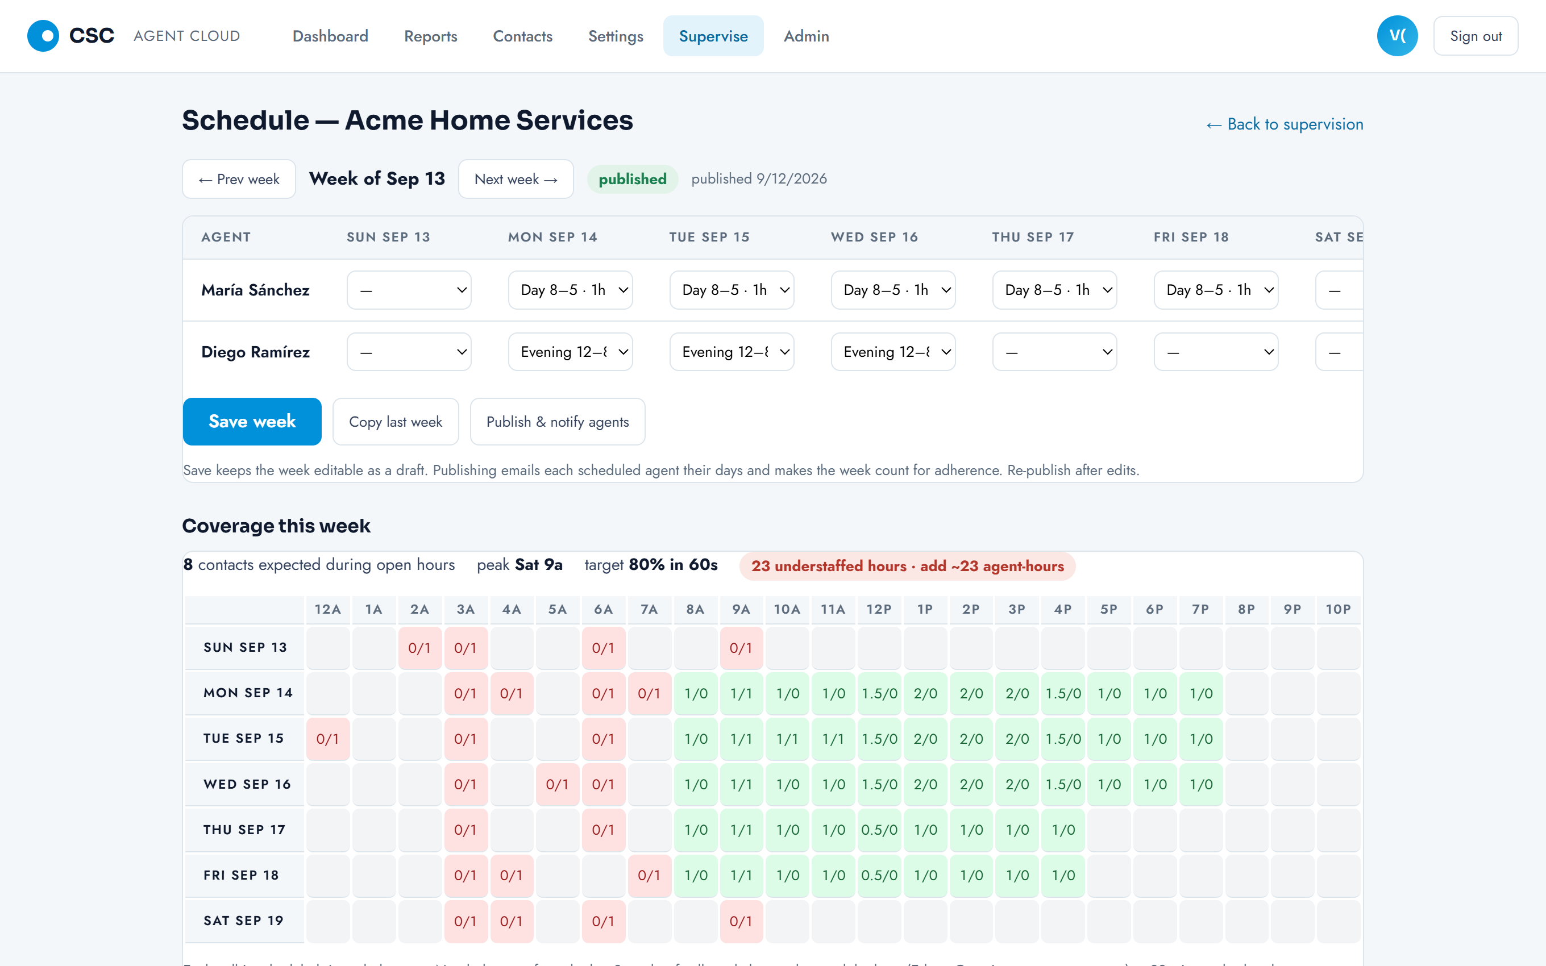
Task: Open María Sánchez's Thu Sep 17 shift dropdown
Action: point(1055,290)
